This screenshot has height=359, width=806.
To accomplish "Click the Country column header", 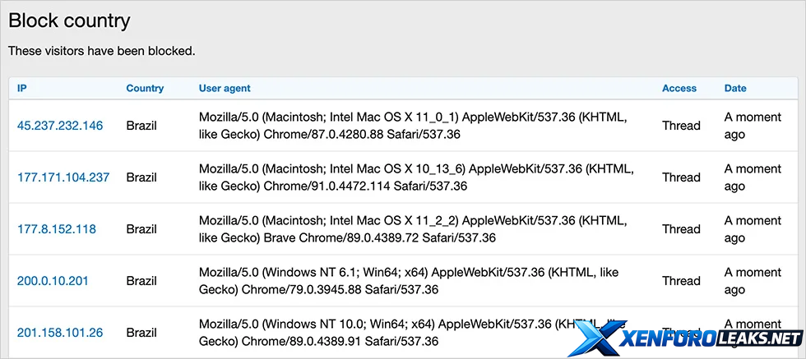I will click(145, 88).
